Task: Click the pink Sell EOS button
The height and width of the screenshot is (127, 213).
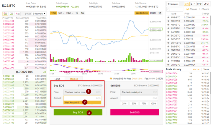Action: 134,112
